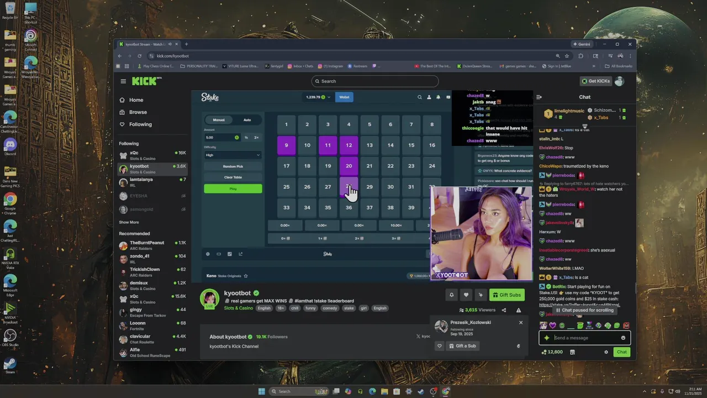
Task: Open the Steam desktop shortcut icon
Action: pos(10,365)
